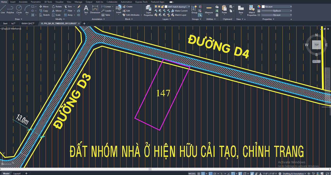
Task: Open the 12. PH_QH_02_TMBSDD drawing tab
Action: point(58,23)
